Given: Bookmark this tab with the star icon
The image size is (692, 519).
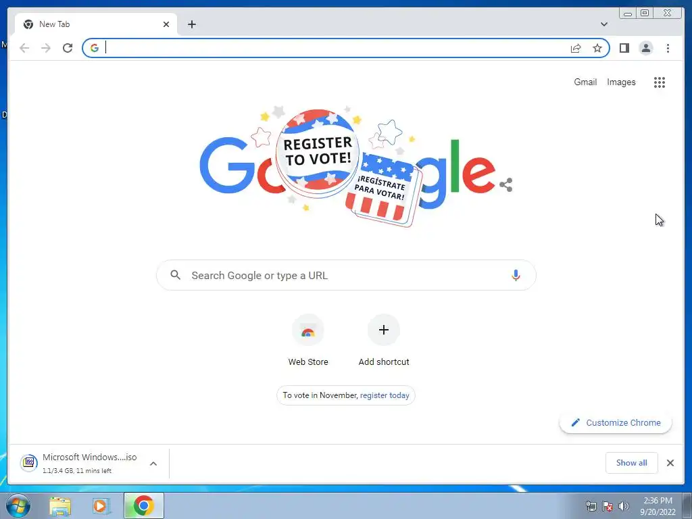Looking at the screenshot, I should coord(597,48).
